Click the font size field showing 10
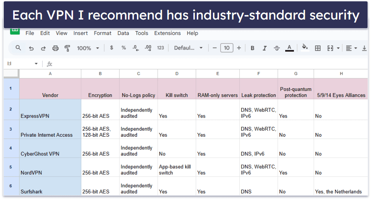Screen dimensions: 371x199 tap(227, 48)
